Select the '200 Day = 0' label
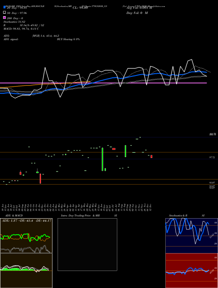Image resolution: width=218 pixels, height=288 pixels. coord(15,18)
